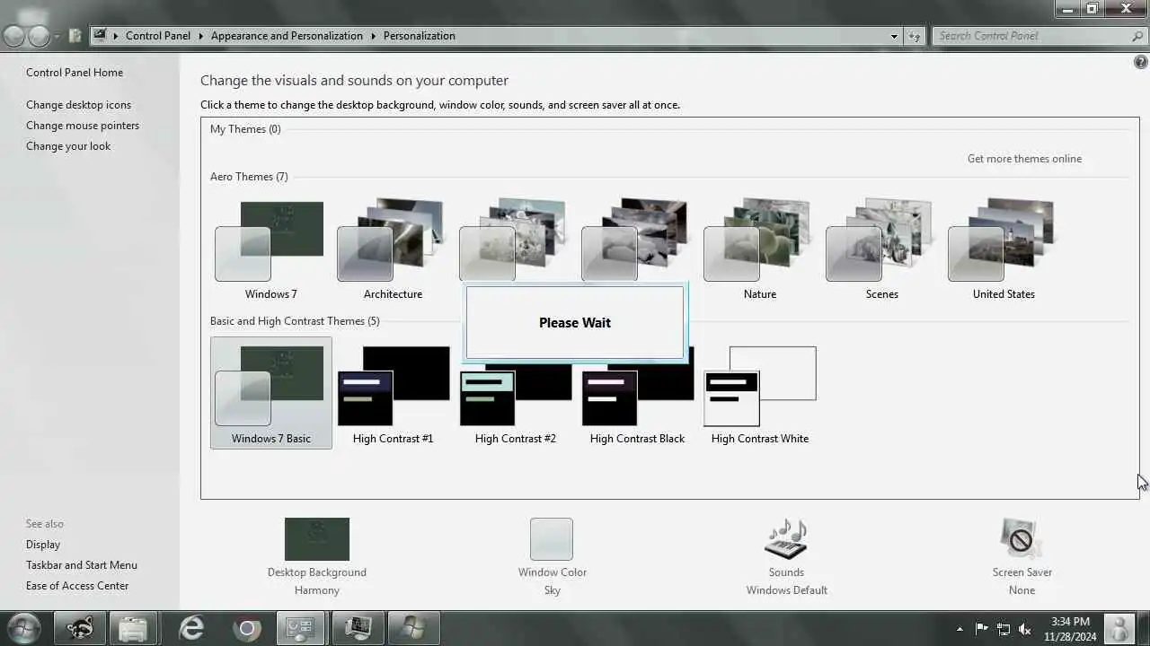1150x646 pixels.
Task: Expand the arrow before Control Panel in breadcrumb
Action: [x=116, y=36]
